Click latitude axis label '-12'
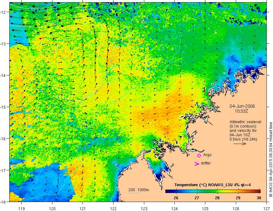The height and width of the screenshot is (211, 273). pyautogui.click(x=3, y=12)
